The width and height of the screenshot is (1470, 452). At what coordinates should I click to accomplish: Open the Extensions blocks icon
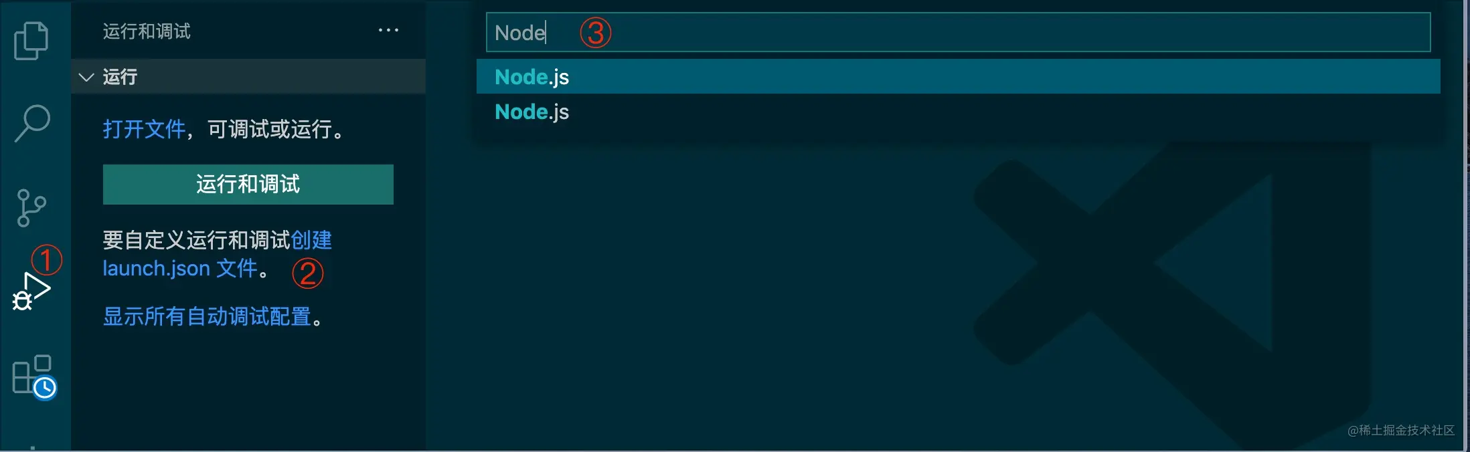(x=32, y=374)
